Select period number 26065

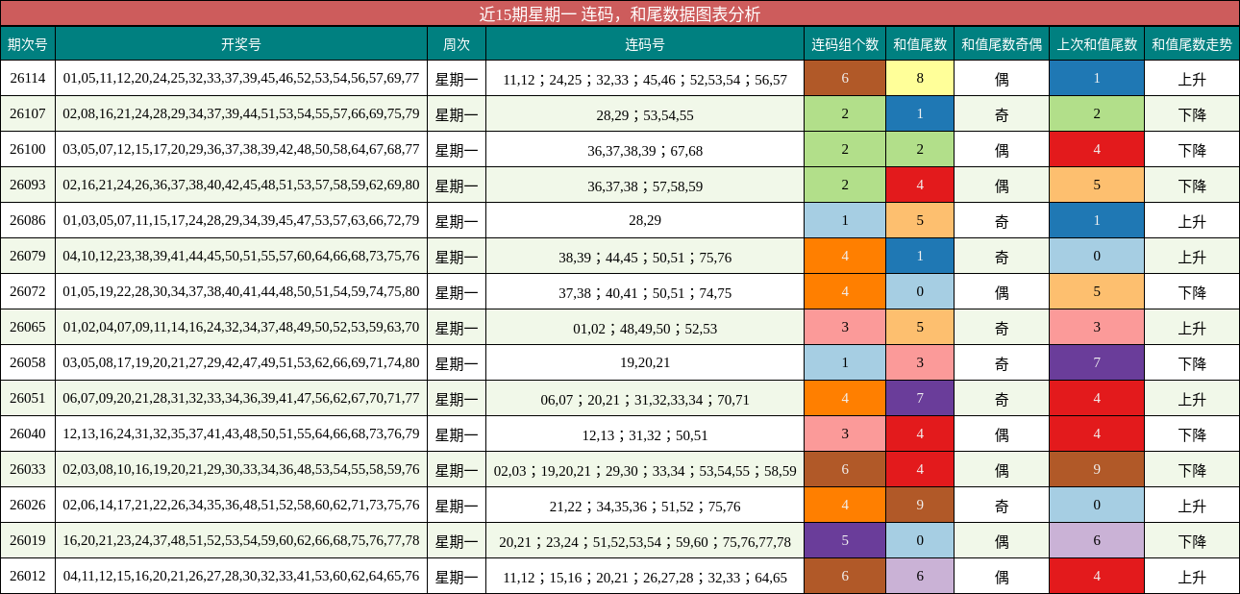point(28,327)
